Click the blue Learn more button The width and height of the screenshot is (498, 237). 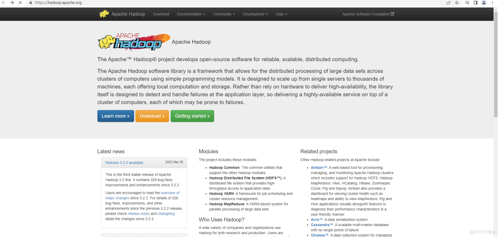coord(116,116)
